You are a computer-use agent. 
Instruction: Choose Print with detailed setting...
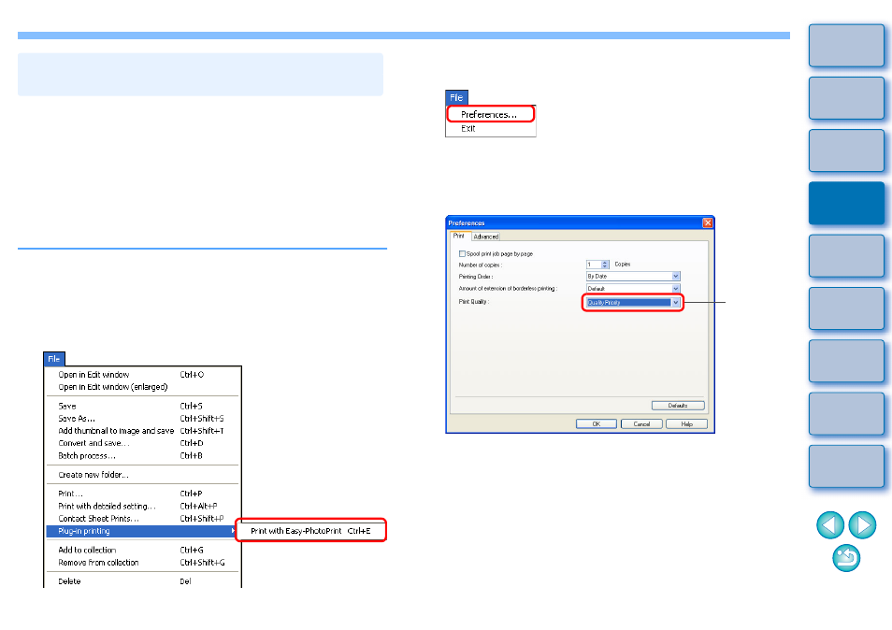click(x=143, y=506)
